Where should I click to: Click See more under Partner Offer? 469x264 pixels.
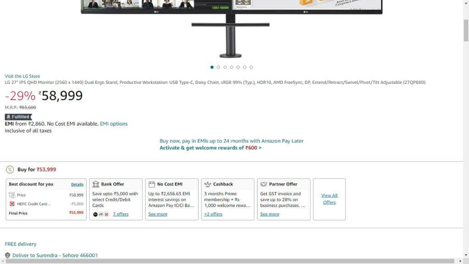[269, 214]
